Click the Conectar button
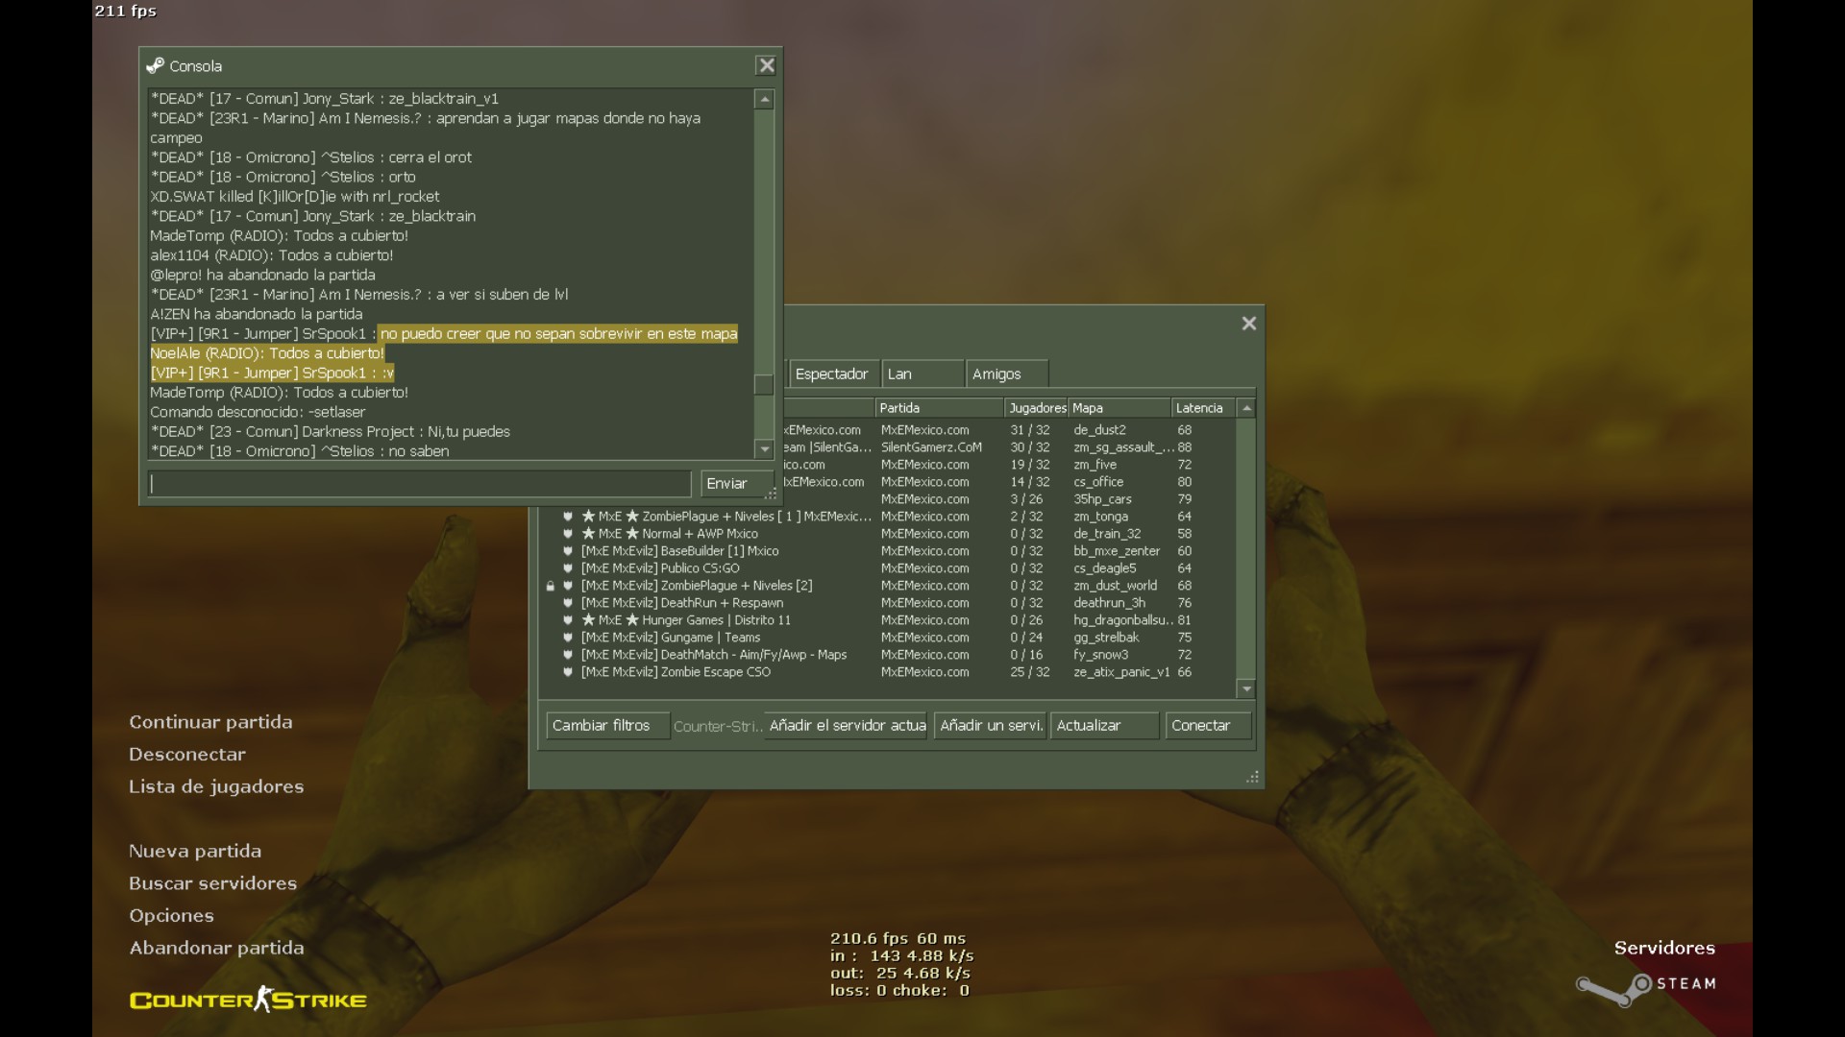 point(1208,726)
